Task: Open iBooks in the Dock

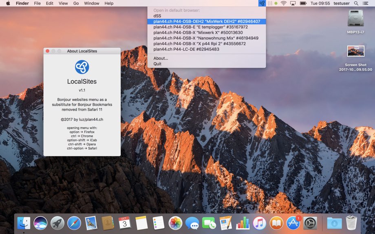Action: click(x=276, y=223)
